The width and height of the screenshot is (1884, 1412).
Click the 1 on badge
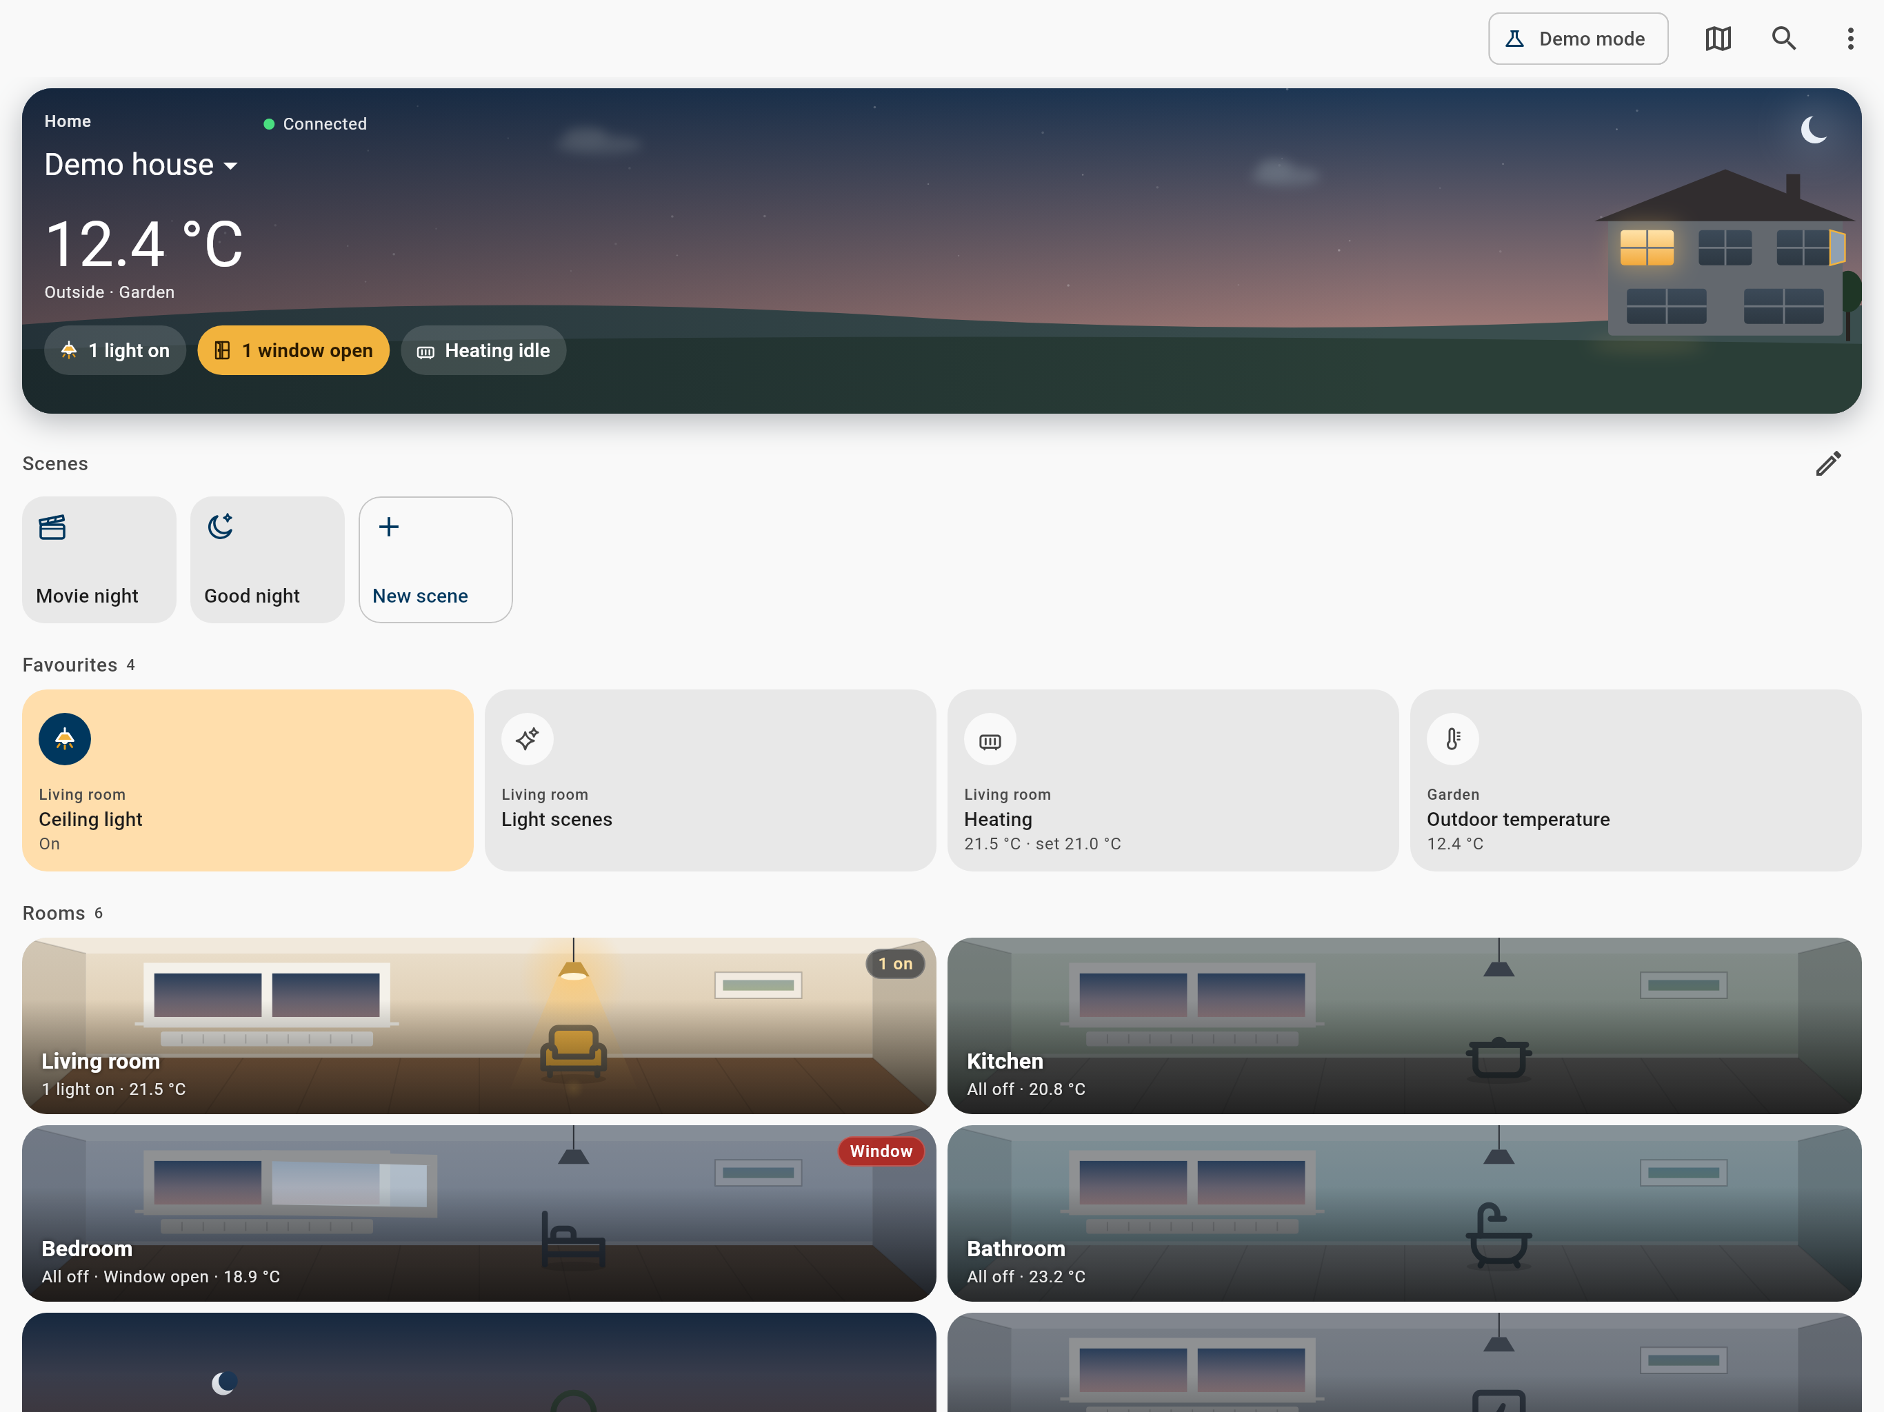[x=895, y=963]
